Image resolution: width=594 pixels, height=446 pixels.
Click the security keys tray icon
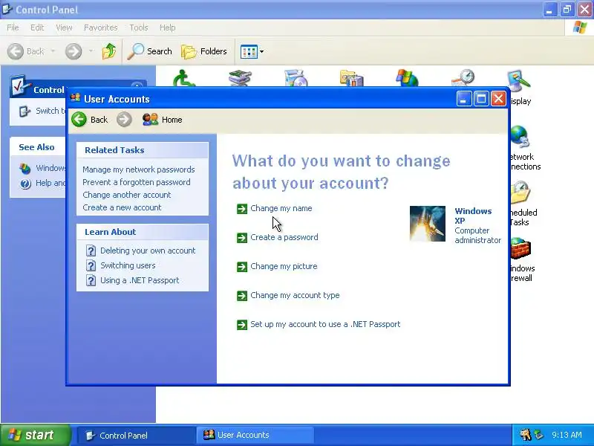pyautogui.click(x=525, y=435)
